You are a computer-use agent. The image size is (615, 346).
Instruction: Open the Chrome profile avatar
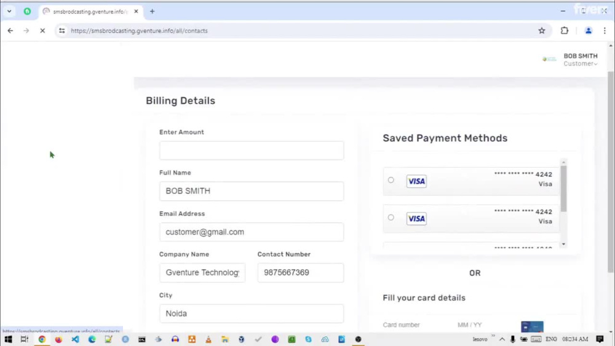589,31
